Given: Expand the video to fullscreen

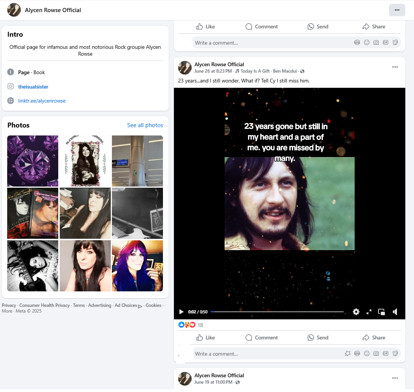Looking at the screenshot, I should click(x=369, y=312).
